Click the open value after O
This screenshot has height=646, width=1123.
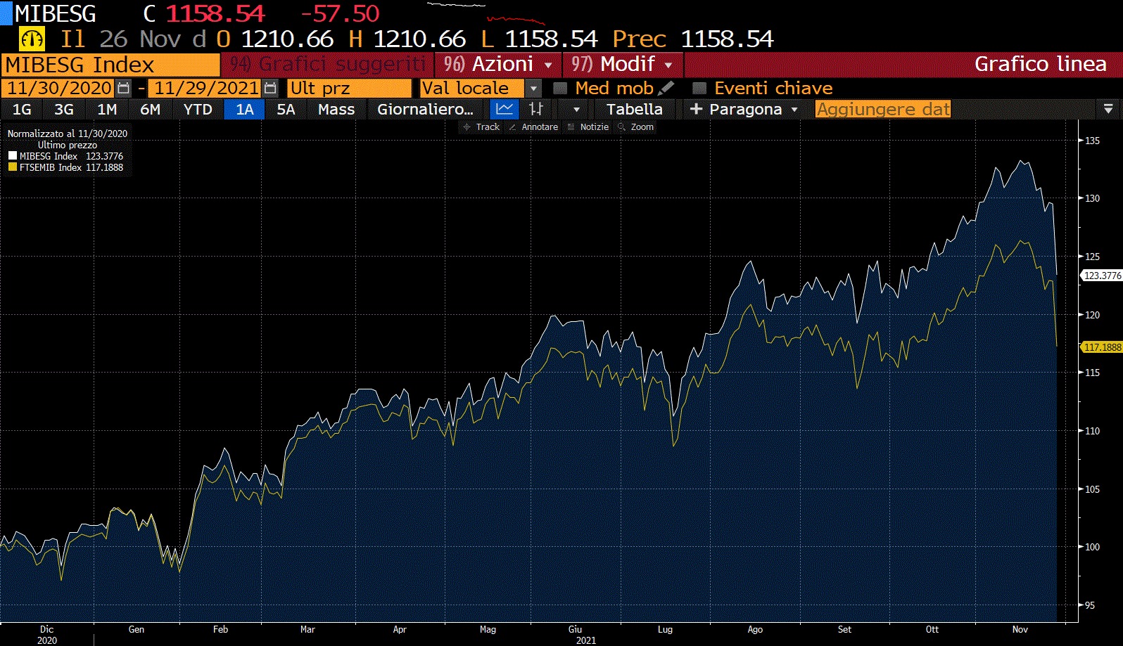tap(287, 39)
